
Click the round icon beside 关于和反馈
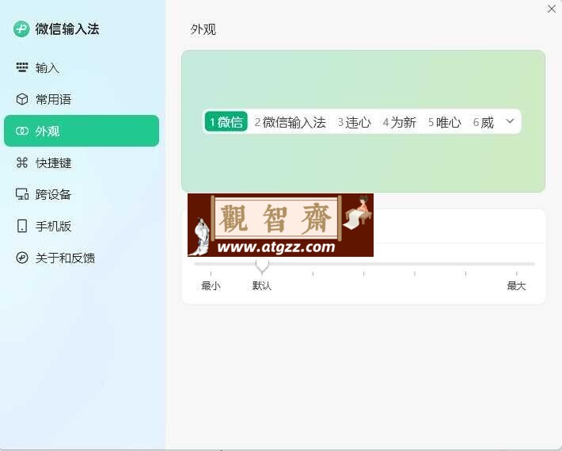tap(22, 258)
